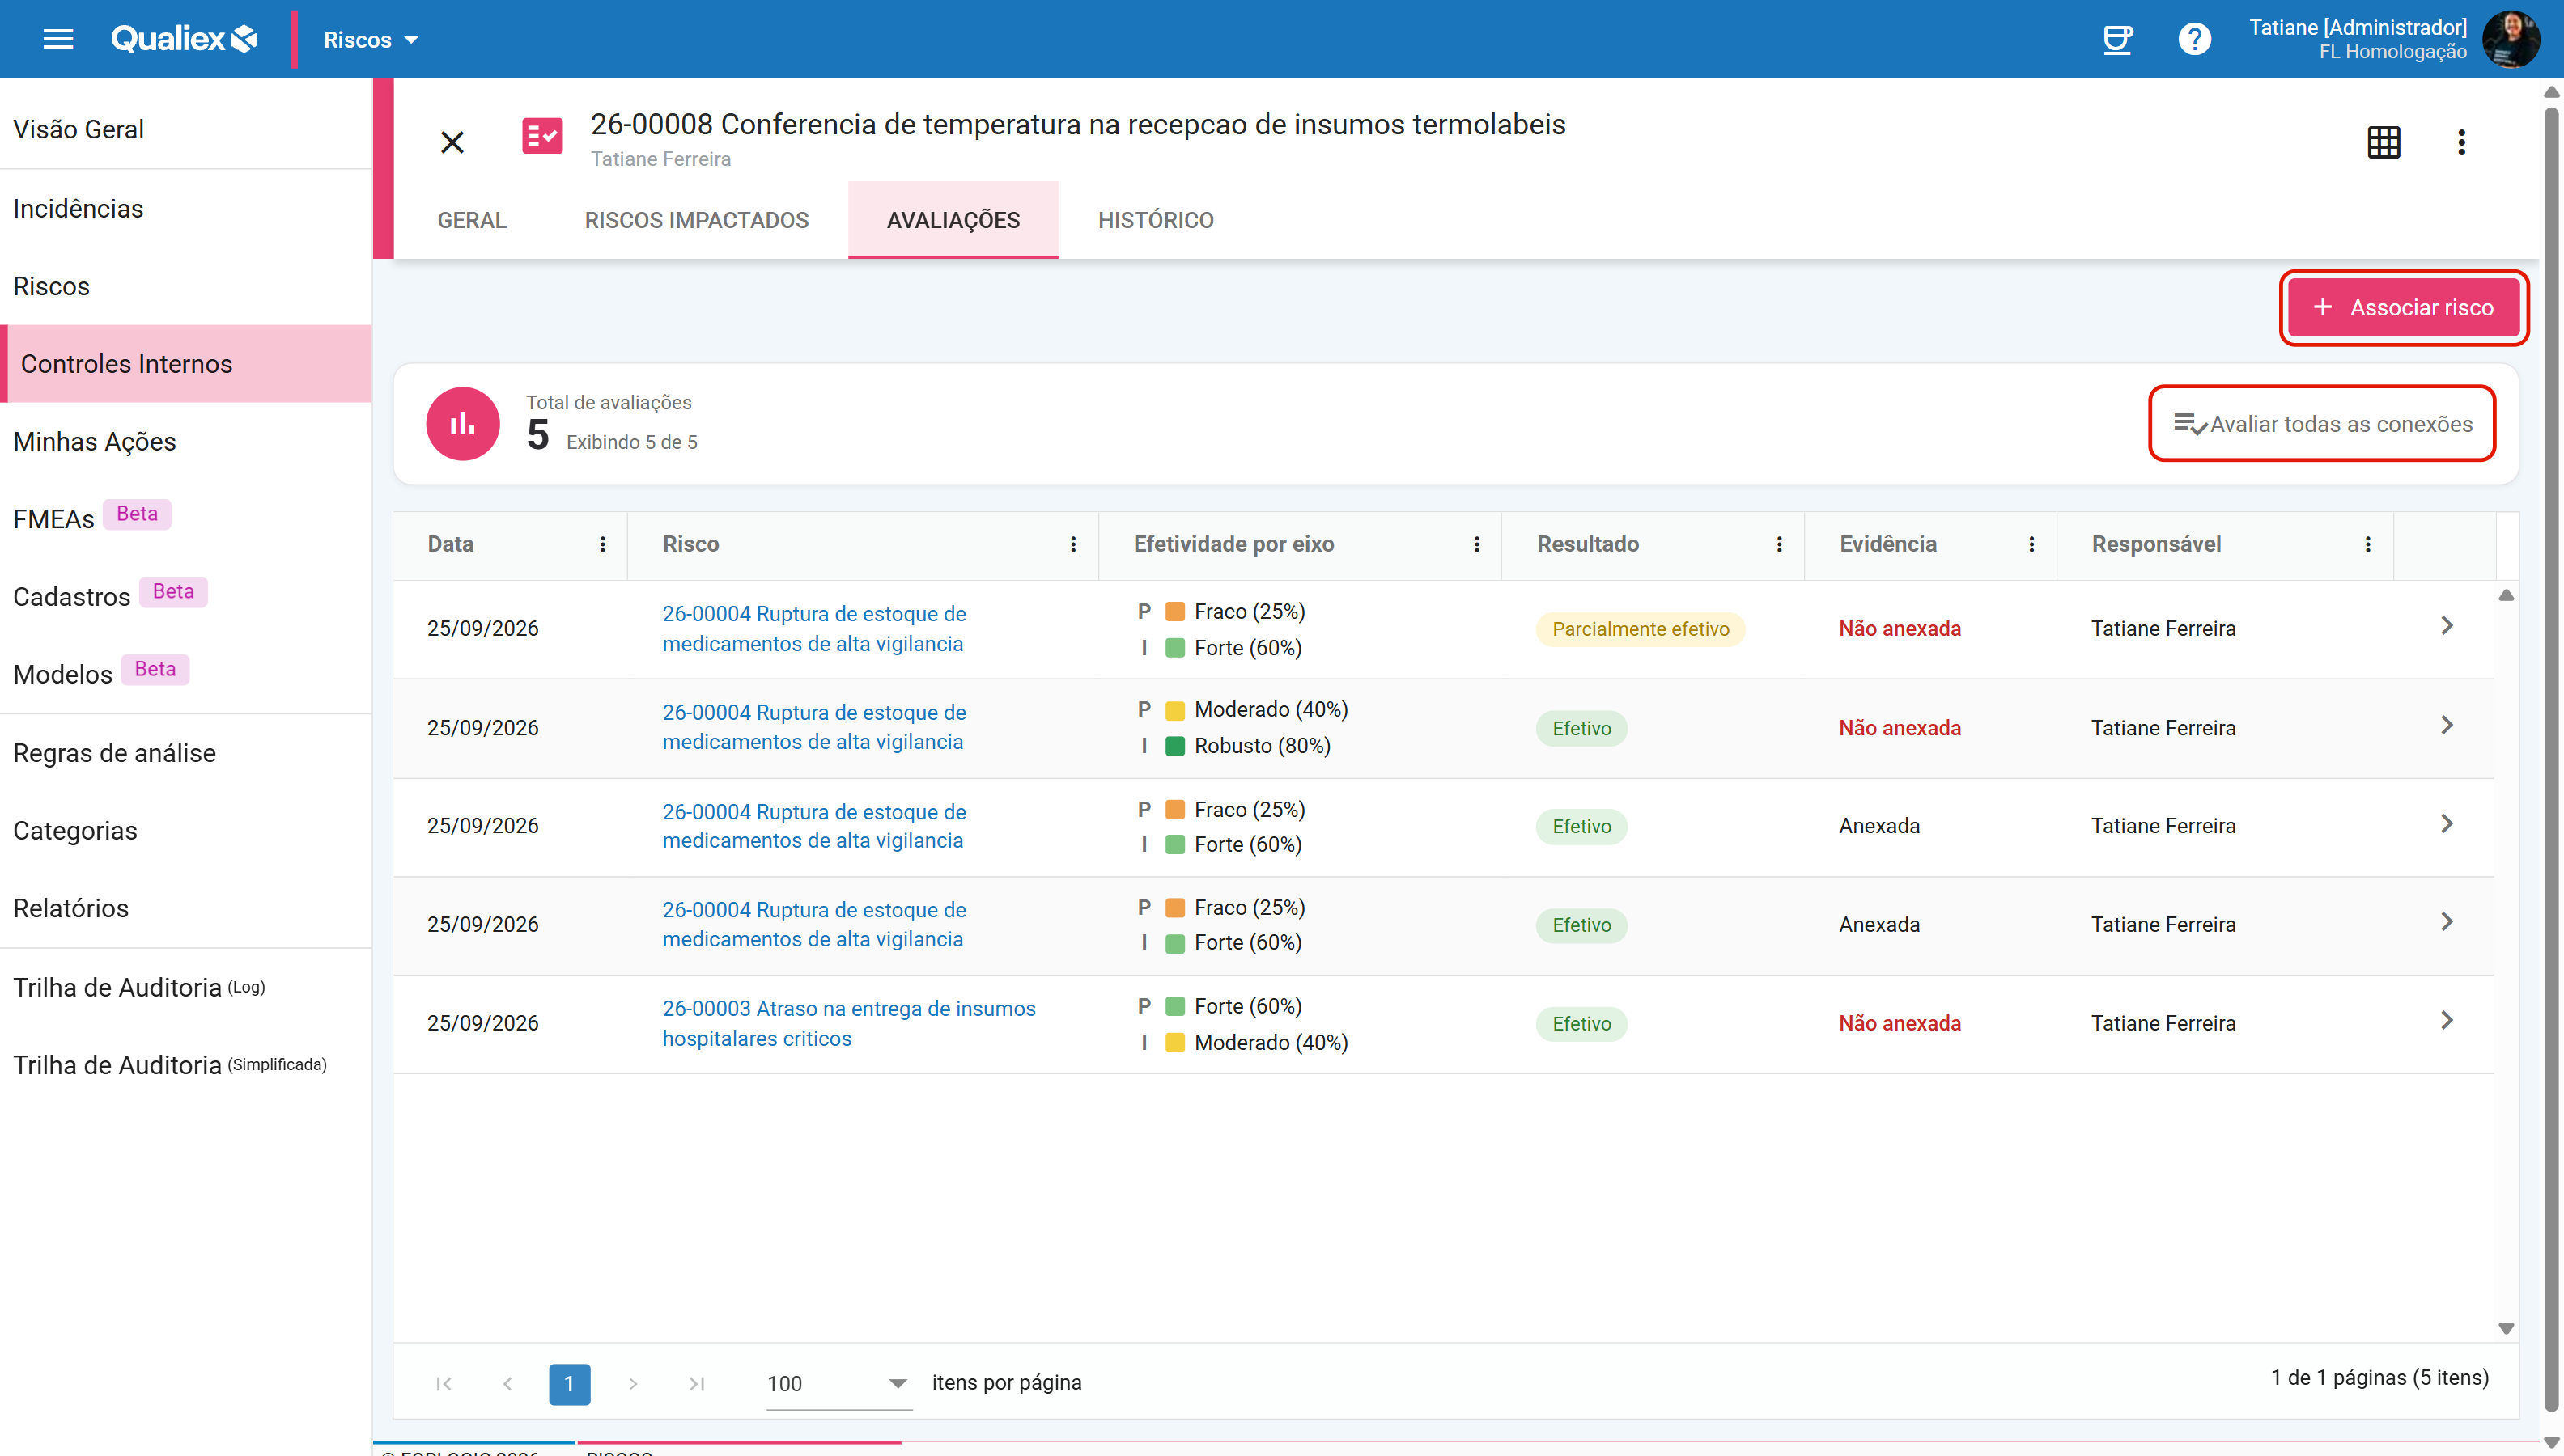Close the control detail with the X icon
The image size is (2564, 1456).
pos(452,142)
